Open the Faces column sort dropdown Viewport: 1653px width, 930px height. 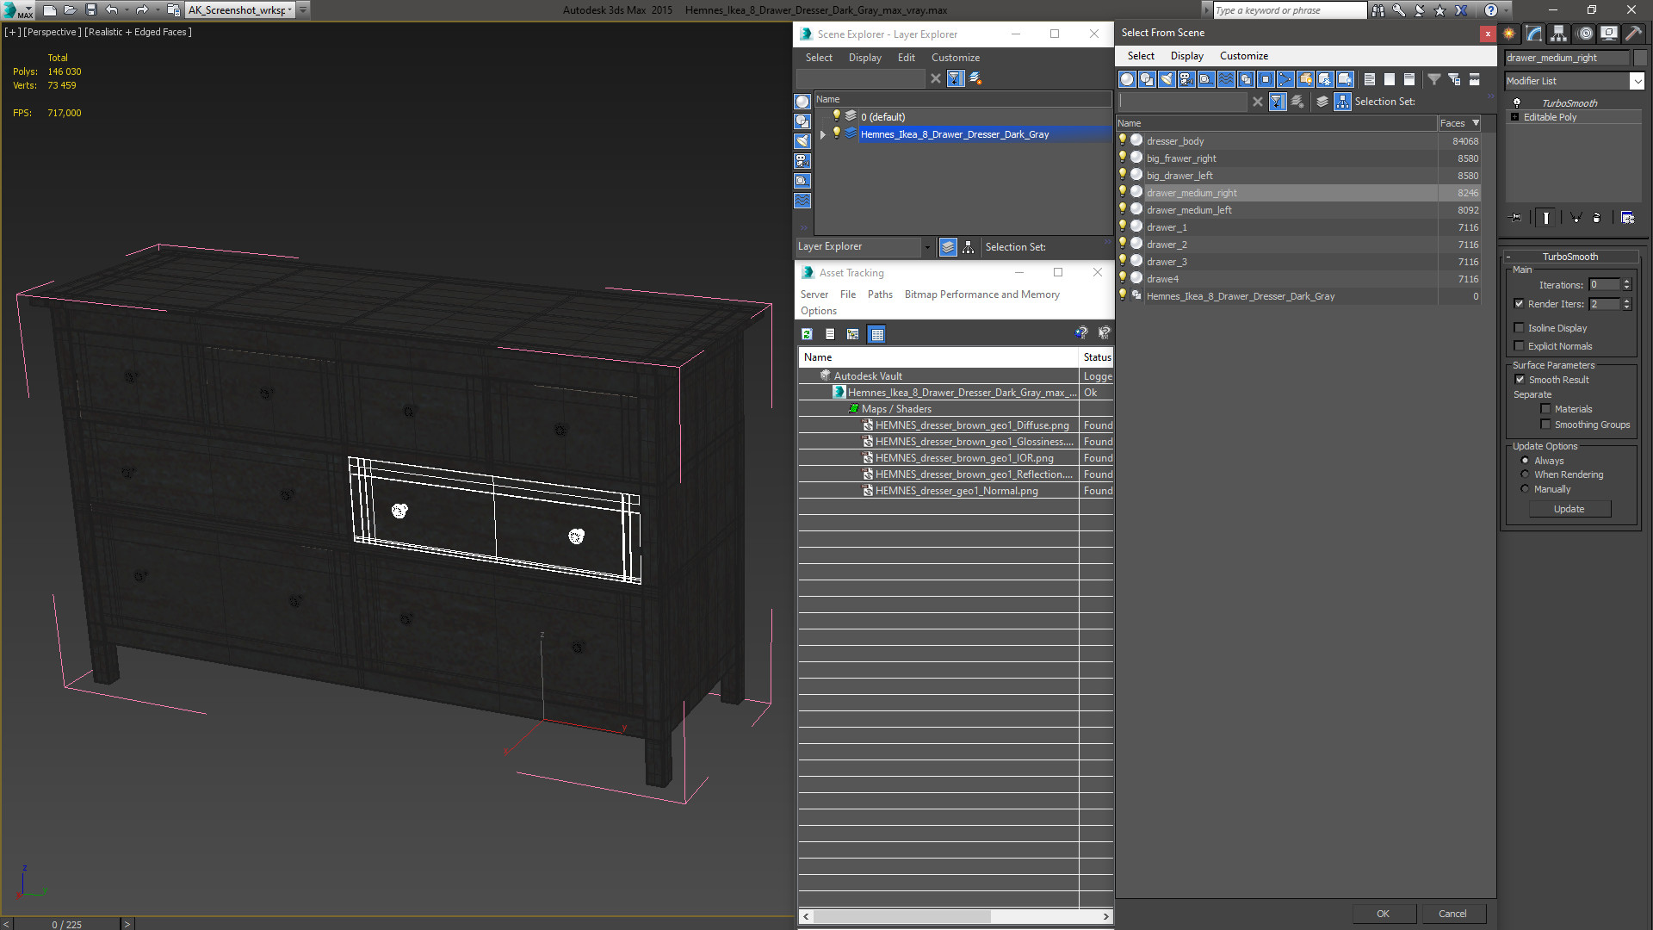[x=1476, y=123]
